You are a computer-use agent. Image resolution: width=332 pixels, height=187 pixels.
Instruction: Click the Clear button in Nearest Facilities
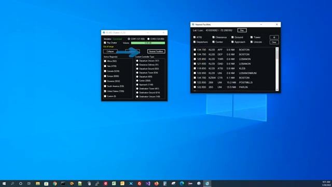point(274,42)
